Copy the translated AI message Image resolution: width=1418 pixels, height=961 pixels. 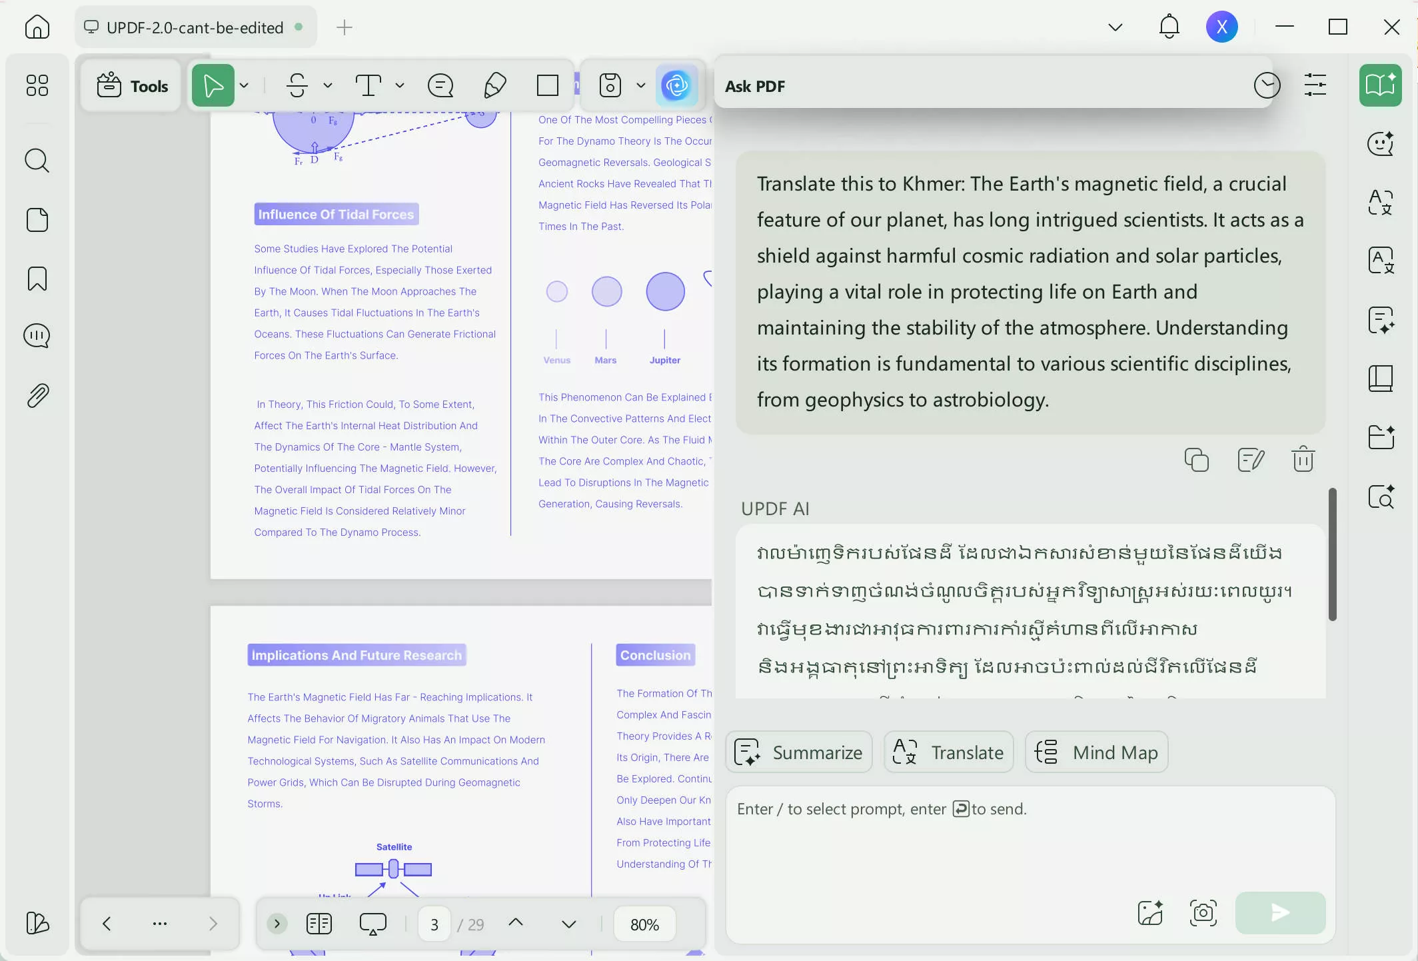tap(1196, 459)
